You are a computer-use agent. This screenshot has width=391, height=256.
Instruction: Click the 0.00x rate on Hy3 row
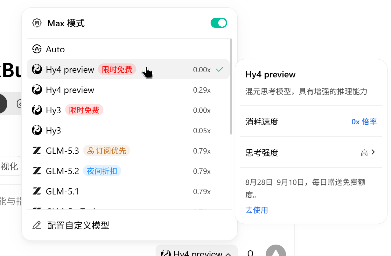[202, 110]
